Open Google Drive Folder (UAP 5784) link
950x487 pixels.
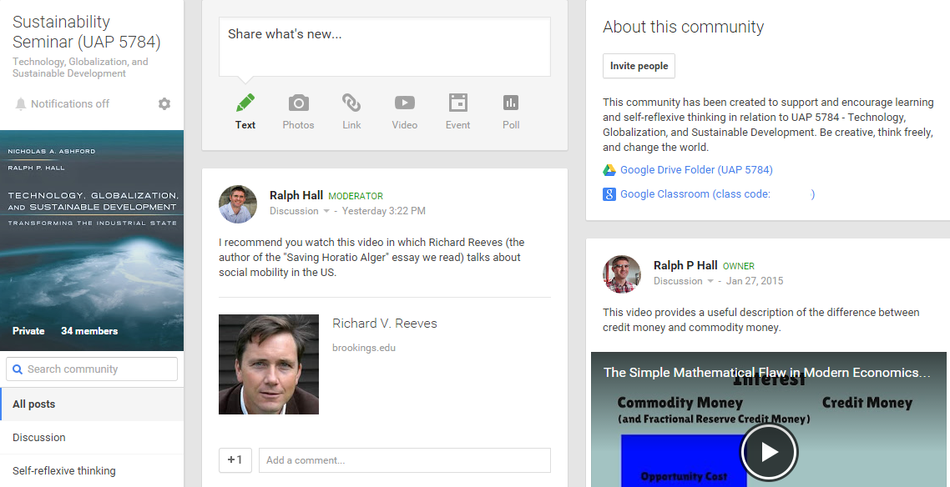pos(695,170)
